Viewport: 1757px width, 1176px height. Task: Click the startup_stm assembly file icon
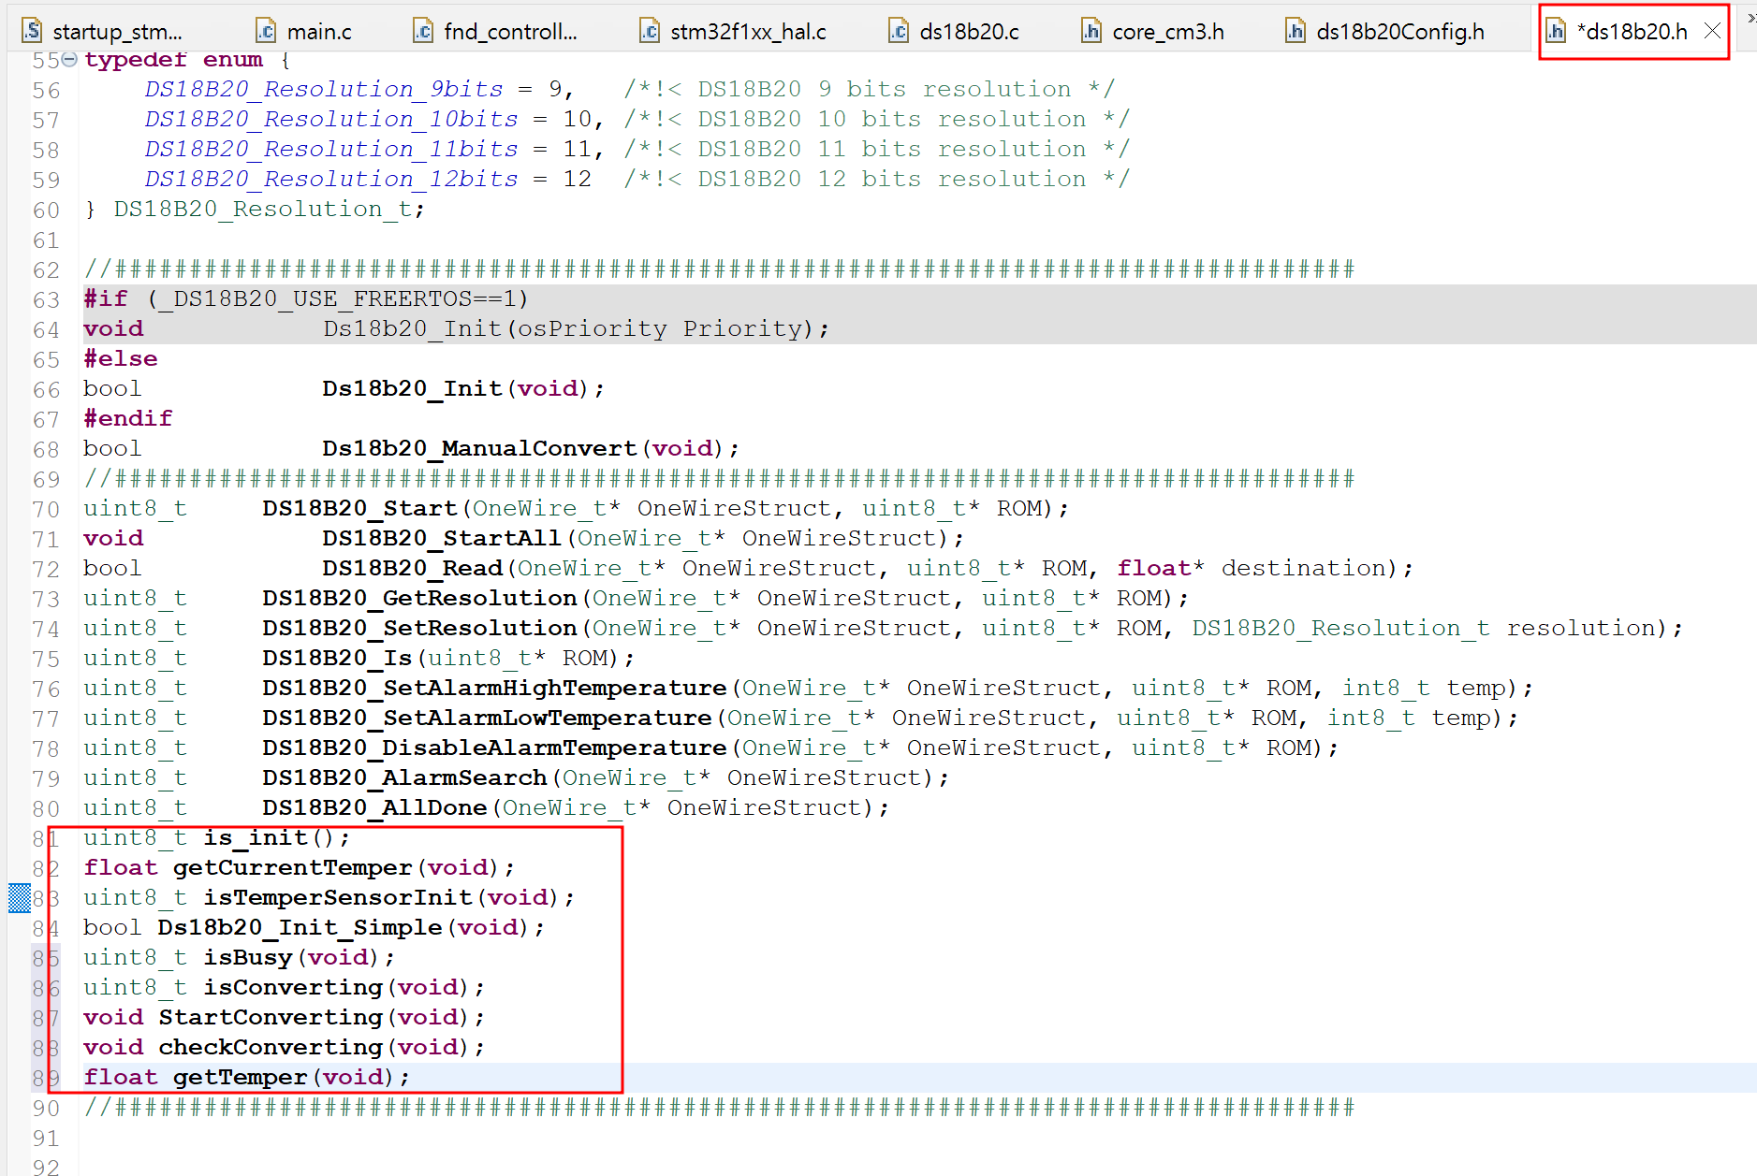pos(33,31)
